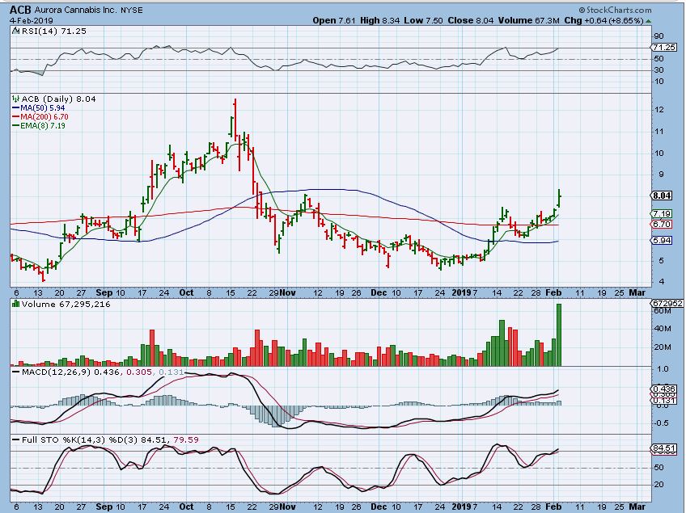
Task: Click the black line marker before Full STO
Action: [15, 440]
